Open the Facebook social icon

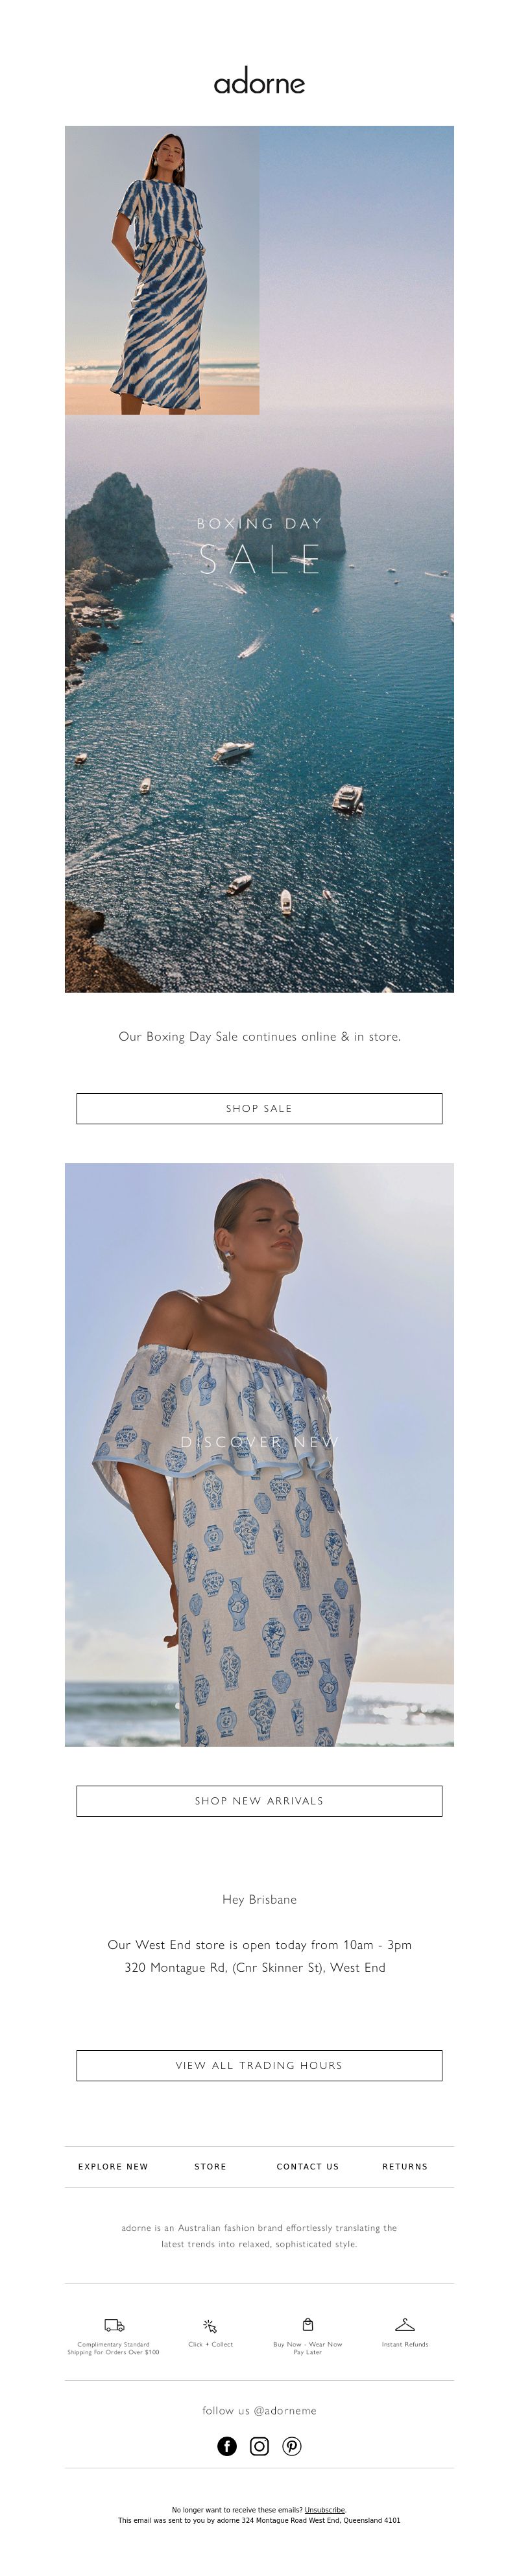click(x=227, y=2446)
